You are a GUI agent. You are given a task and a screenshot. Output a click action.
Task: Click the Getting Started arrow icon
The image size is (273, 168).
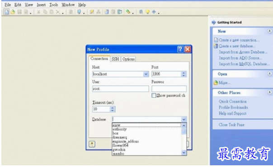tap(214, 22)
